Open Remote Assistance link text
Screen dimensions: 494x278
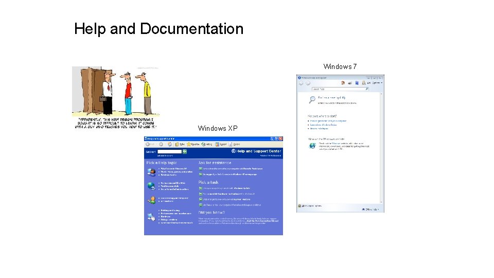(x=253, y=169)
